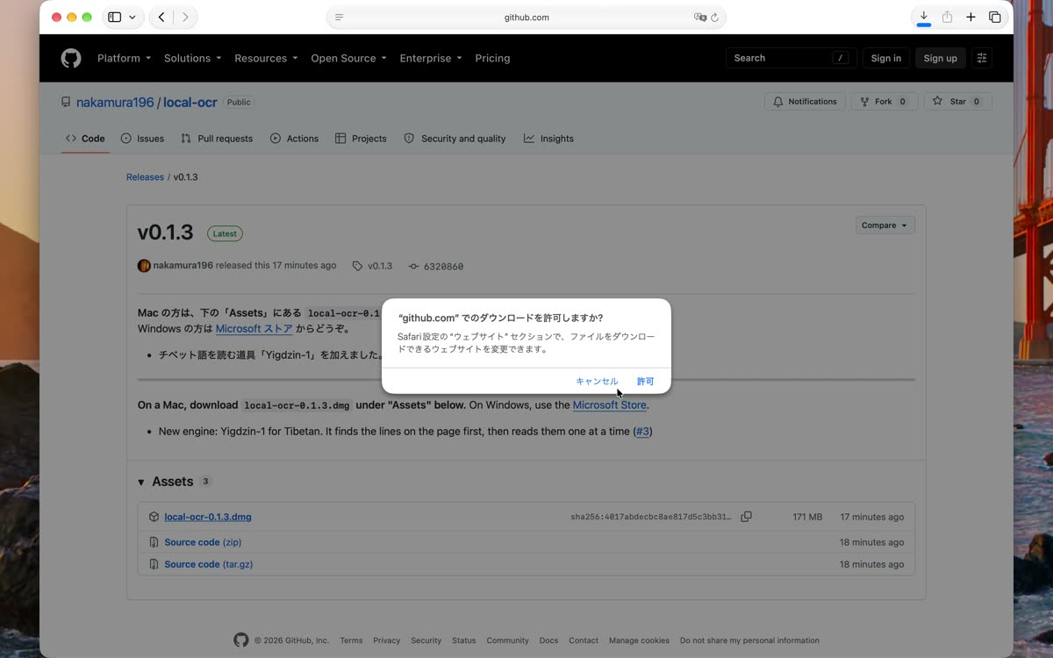Viewport: 1053px width, 658px height.
Task: Click the Status footer link
Action: coord(464,640)
